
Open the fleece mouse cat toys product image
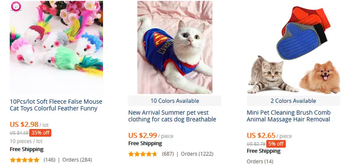coord(56,47)
